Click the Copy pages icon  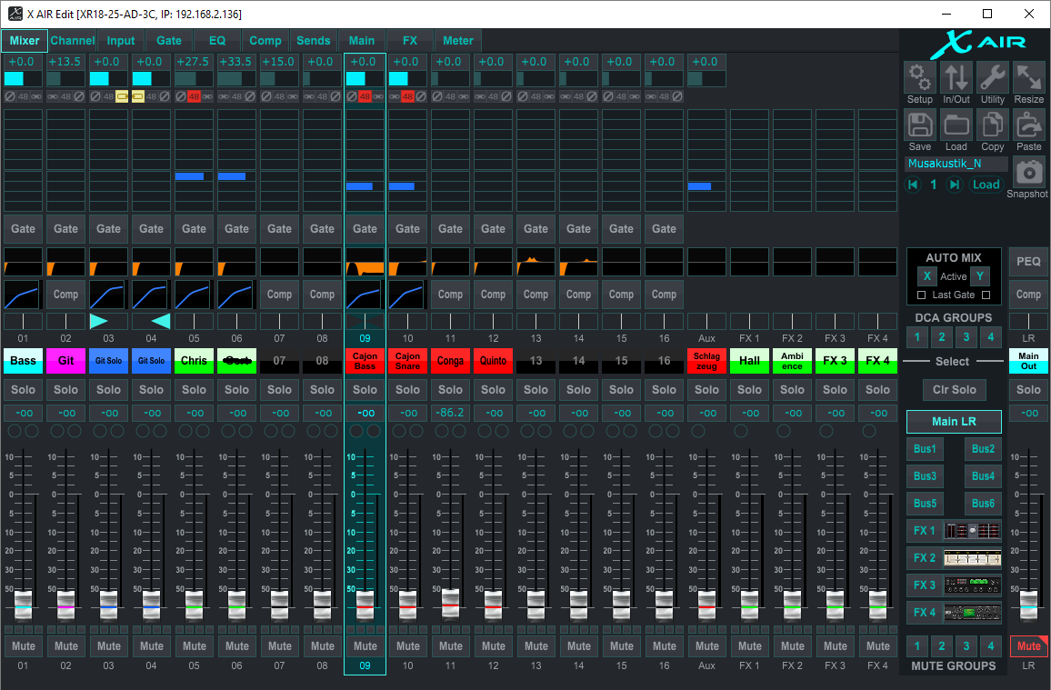pos(992,125)
